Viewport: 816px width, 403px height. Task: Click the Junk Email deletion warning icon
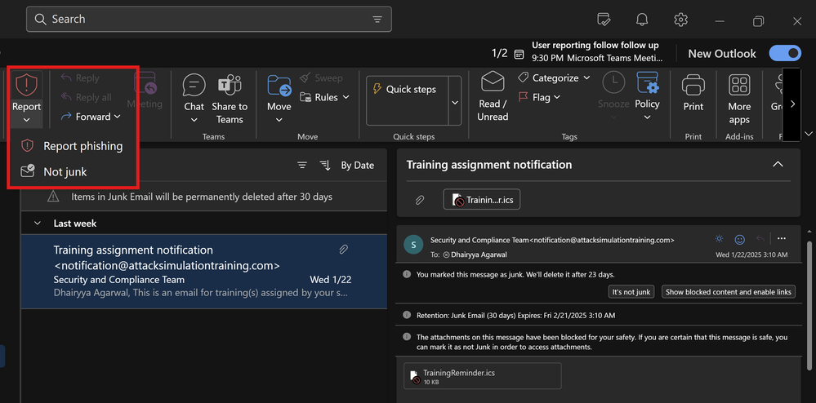tap(53, 197)
